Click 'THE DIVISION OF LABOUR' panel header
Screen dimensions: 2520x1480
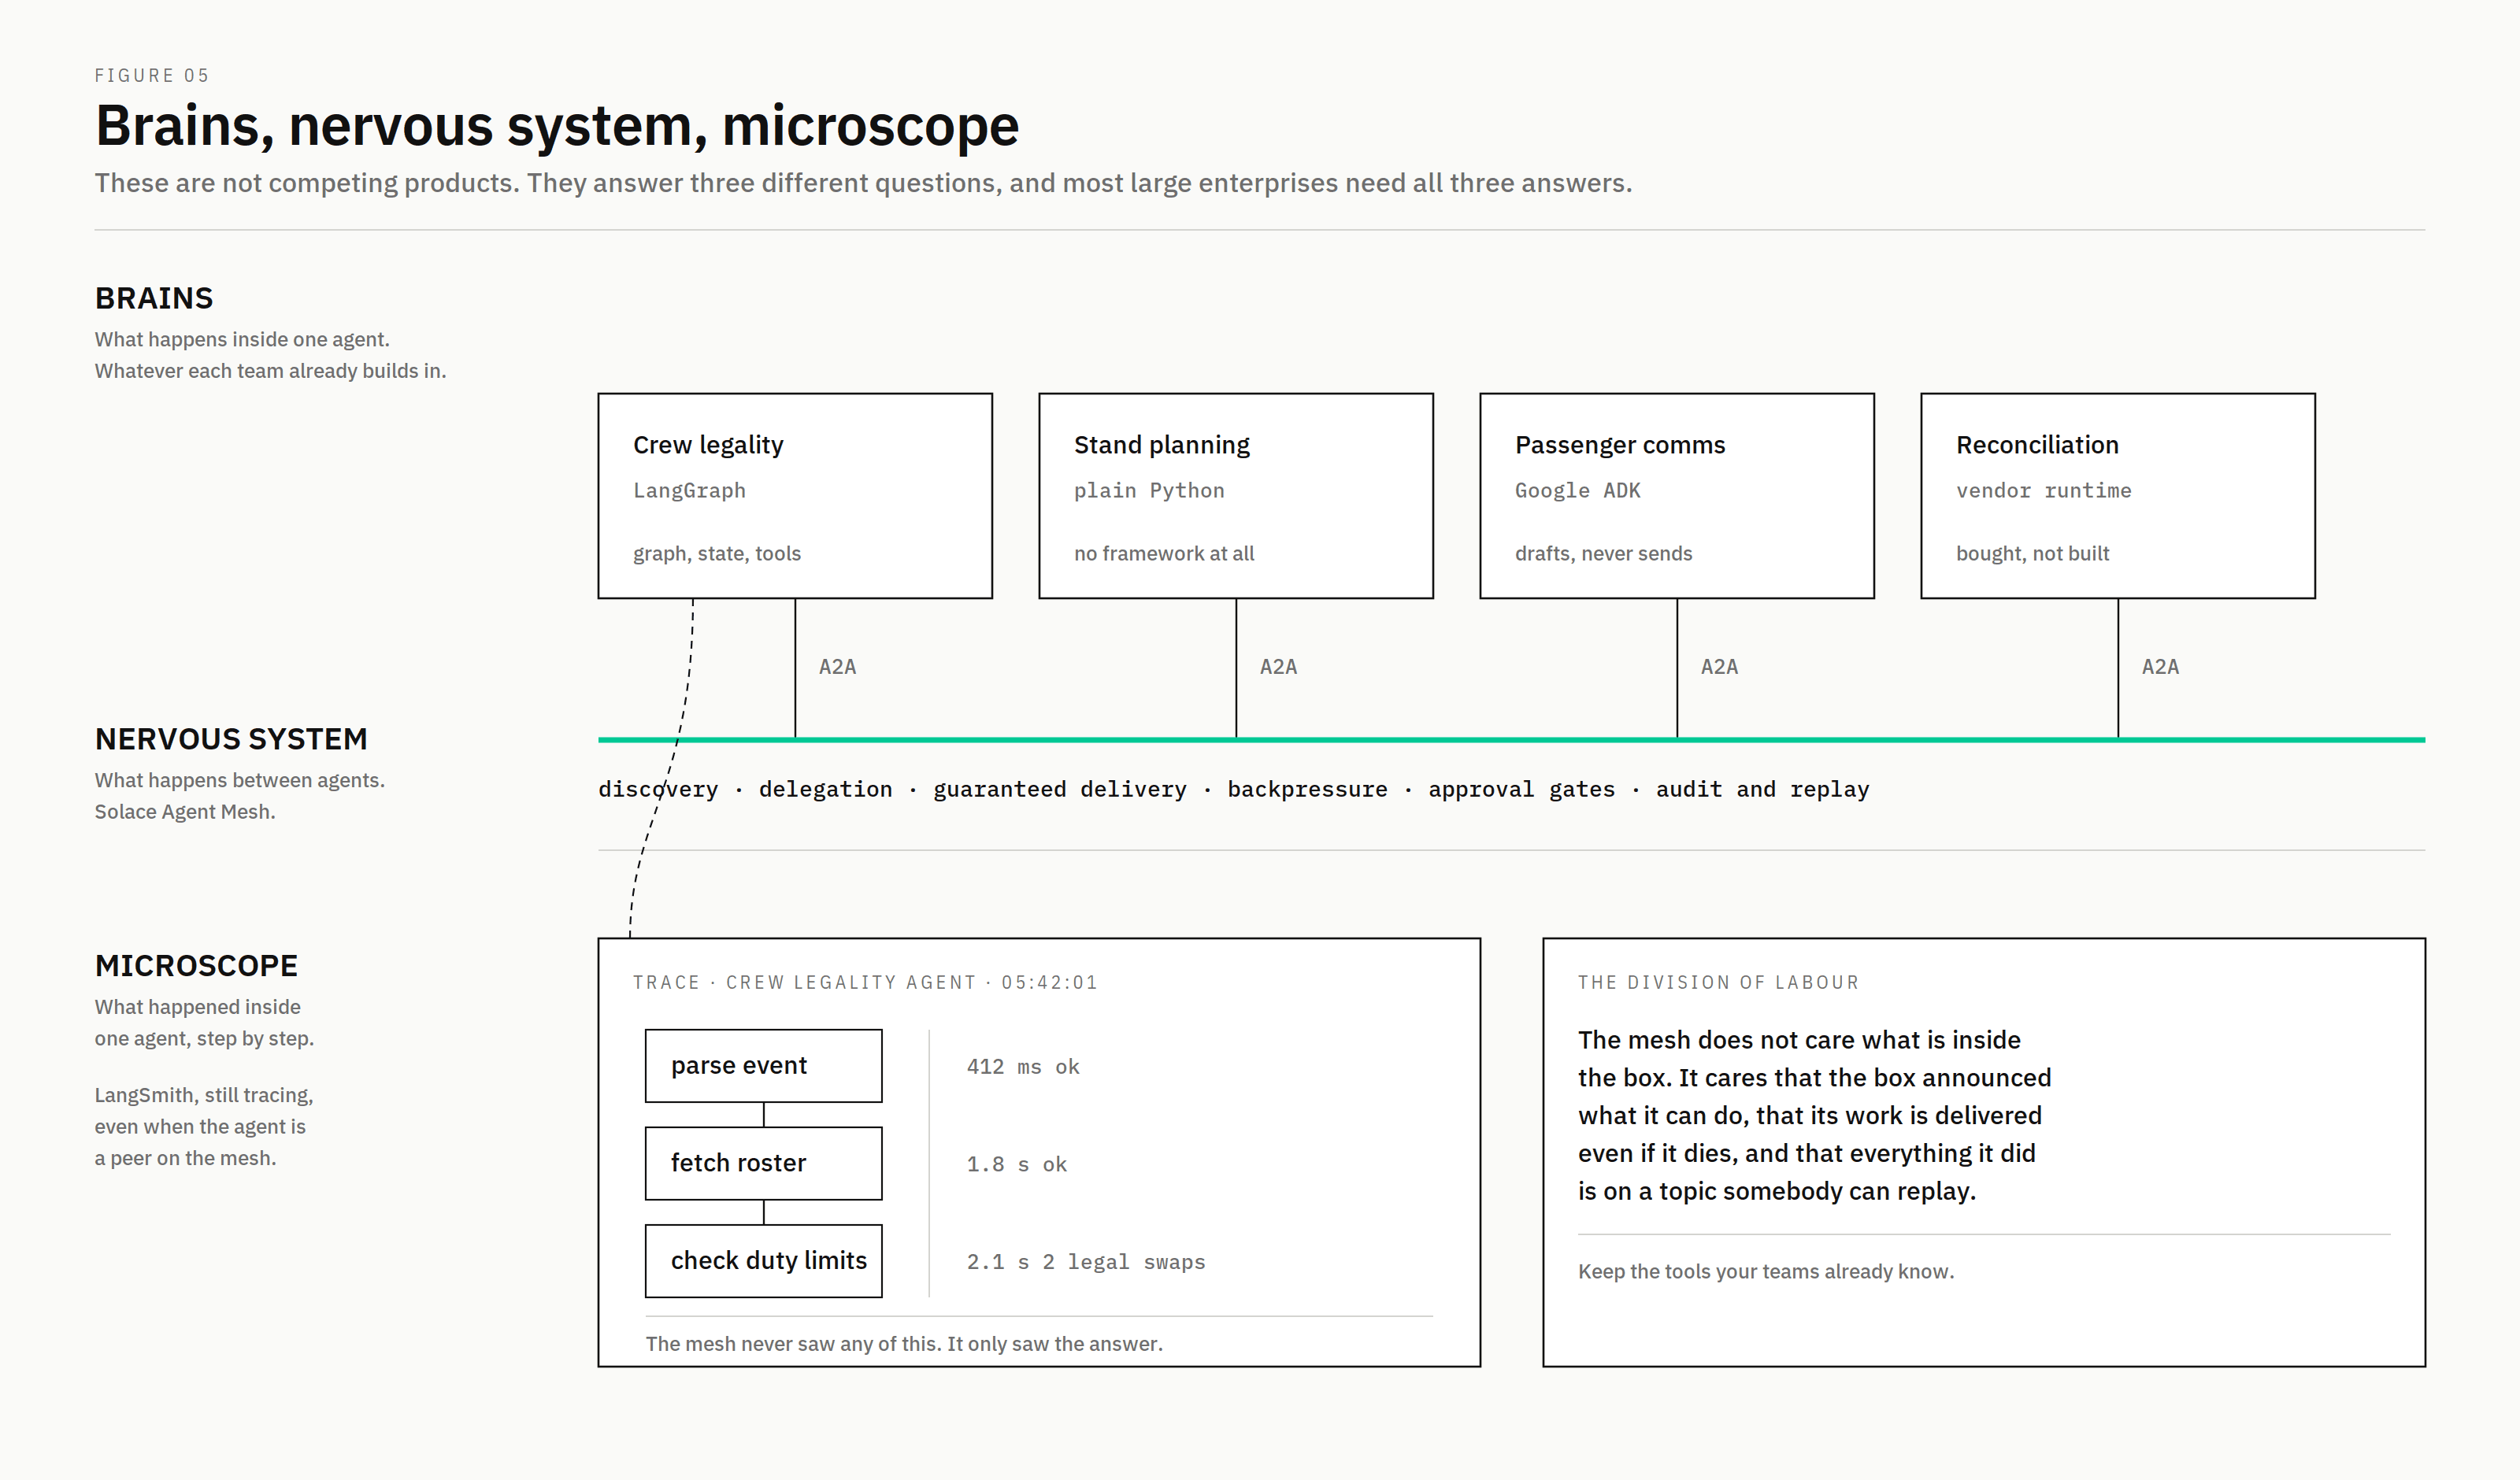1719,983
